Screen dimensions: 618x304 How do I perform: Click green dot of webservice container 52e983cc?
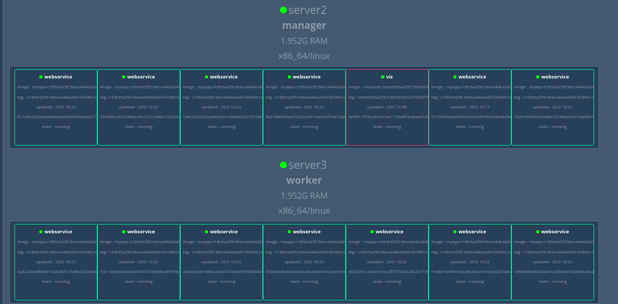pos(124,77)
